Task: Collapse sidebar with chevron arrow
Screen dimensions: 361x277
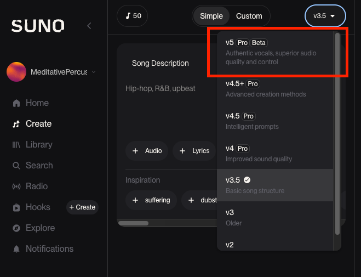Action: coord(89,26)
